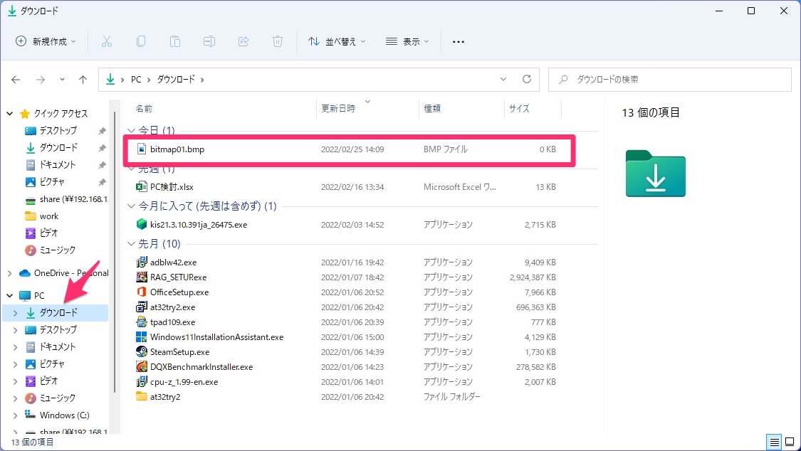Expand the address bar history dropdown
This screenshot has width=801, height=451.
(503, 79)
